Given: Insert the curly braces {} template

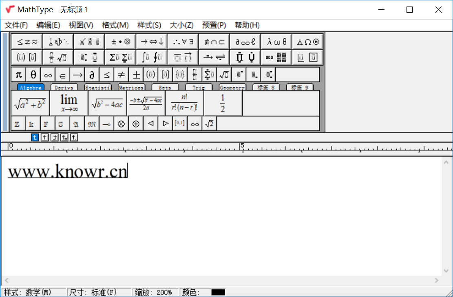Looking at the screenshot, I should point(180,75).
